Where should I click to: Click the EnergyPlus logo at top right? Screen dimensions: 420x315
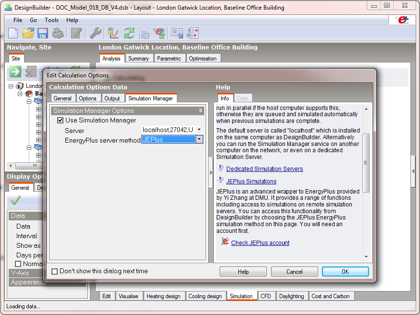pyautogui.click(x=403, y=20)
